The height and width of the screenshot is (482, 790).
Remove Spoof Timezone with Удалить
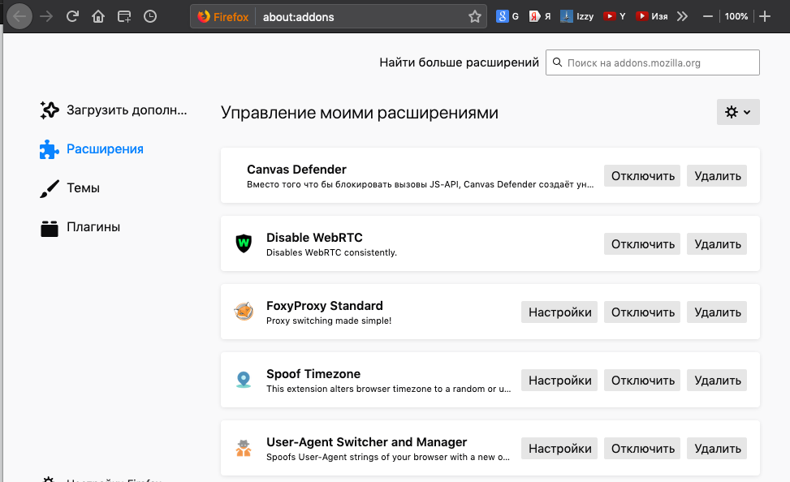tap(717, 381)
